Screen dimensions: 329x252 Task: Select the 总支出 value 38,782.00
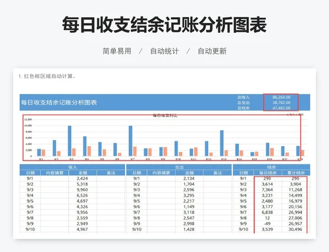pos(282,103)
